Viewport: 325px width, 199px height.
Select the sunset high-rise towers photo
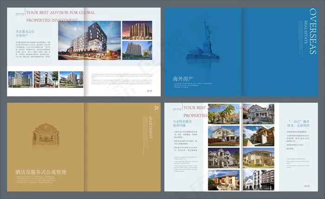[x=137, y=30]
